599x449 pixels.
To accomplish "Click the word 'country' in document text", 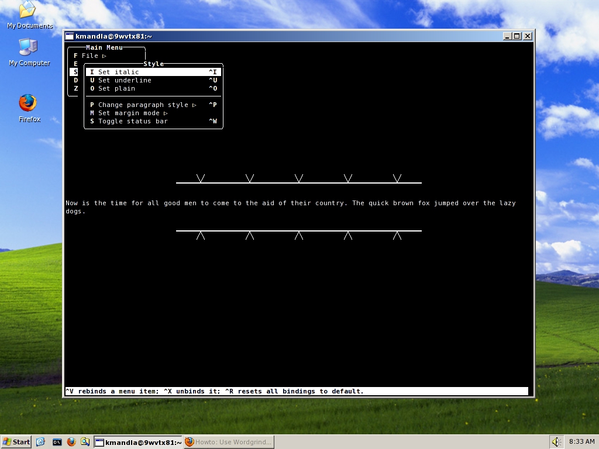I will tap(330, 203).
